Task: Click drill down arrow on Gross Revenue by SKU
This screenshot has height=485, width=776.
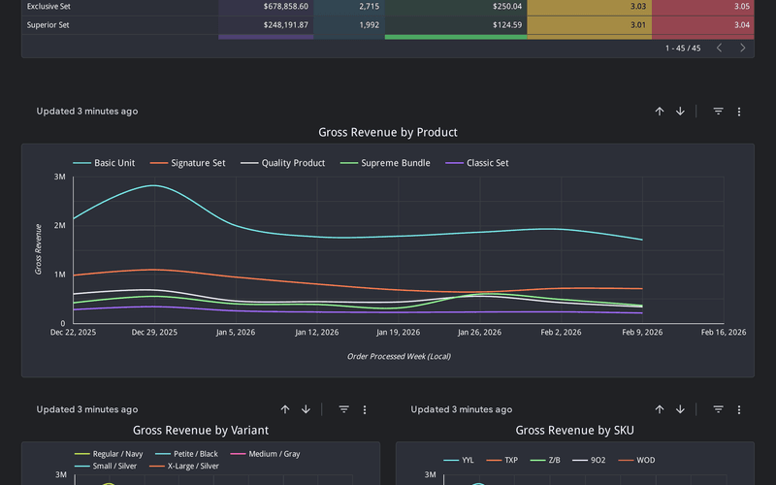Action: [680, 409]
